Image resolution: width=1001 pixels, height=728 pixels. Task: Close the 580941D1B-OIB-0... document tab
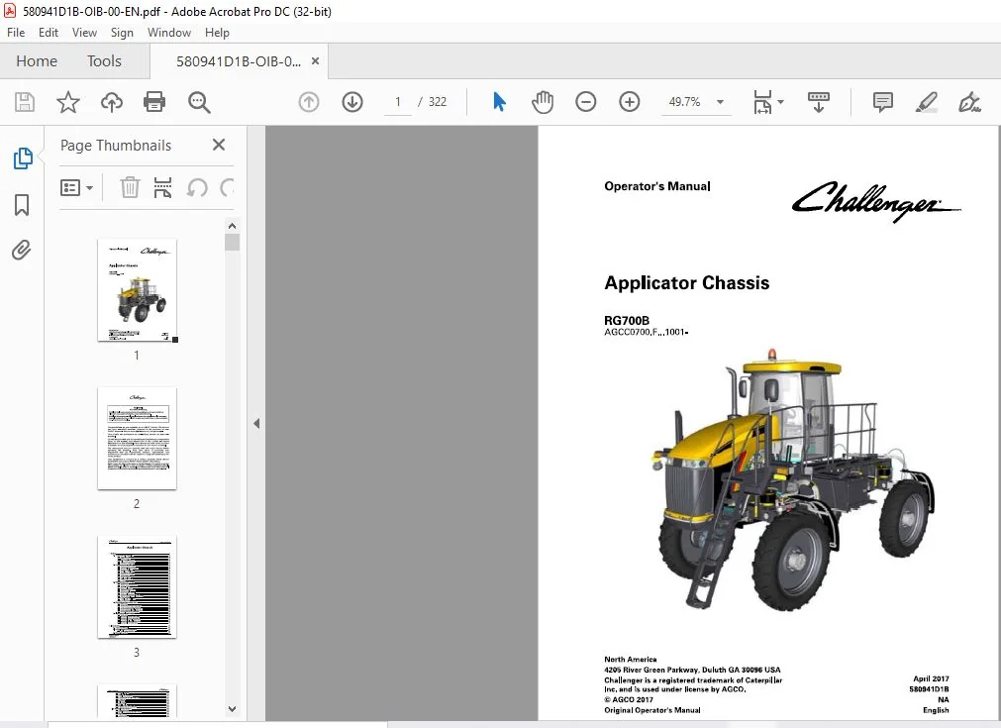pyautogui.click(x=316, y=61)
